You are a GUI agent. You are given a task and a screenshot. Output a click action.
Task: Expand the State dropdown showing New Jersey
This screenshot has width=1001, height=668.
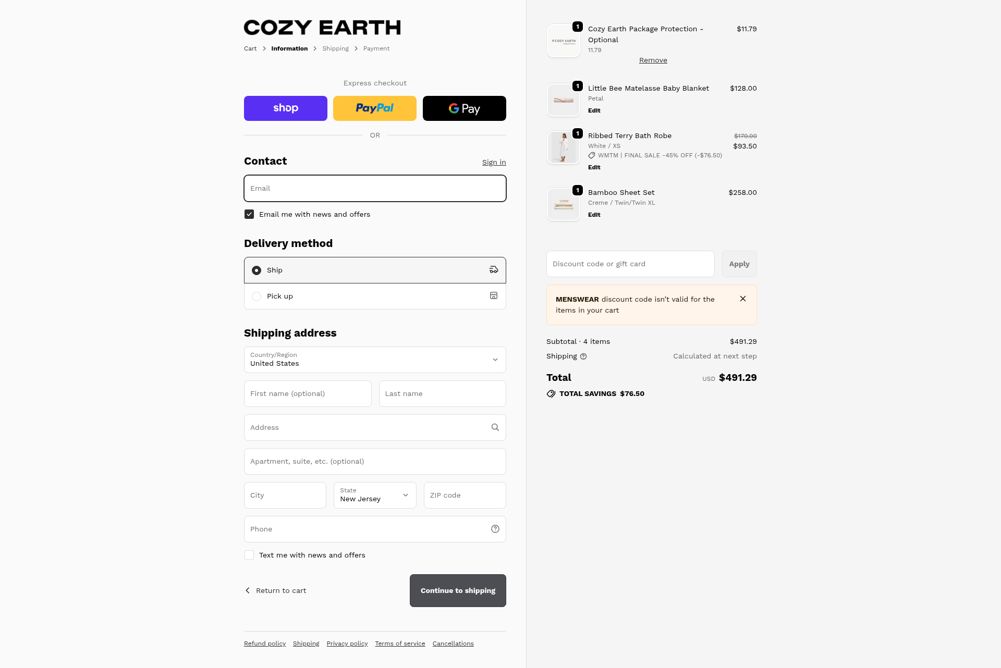click(x=375, y=495)
